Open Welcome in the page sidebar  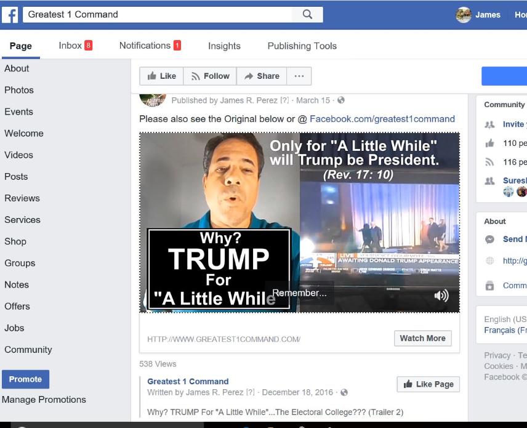(x=24, y=134)
